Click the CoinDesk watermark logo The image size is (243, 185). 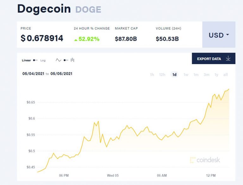click(205, 160)
